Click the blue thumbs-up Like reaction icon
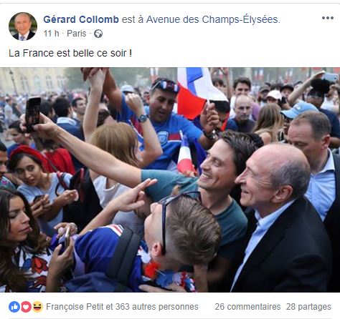Image resolution: width=340 pixels, height=319 pixels. [14, 307]
